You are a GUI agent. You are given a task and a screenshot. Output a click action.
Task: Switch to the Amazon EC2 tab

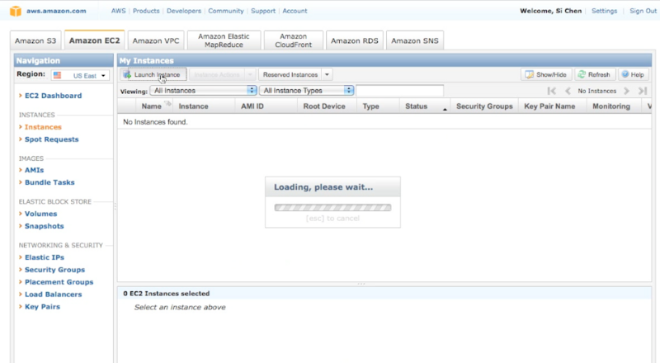pos(94,40)
